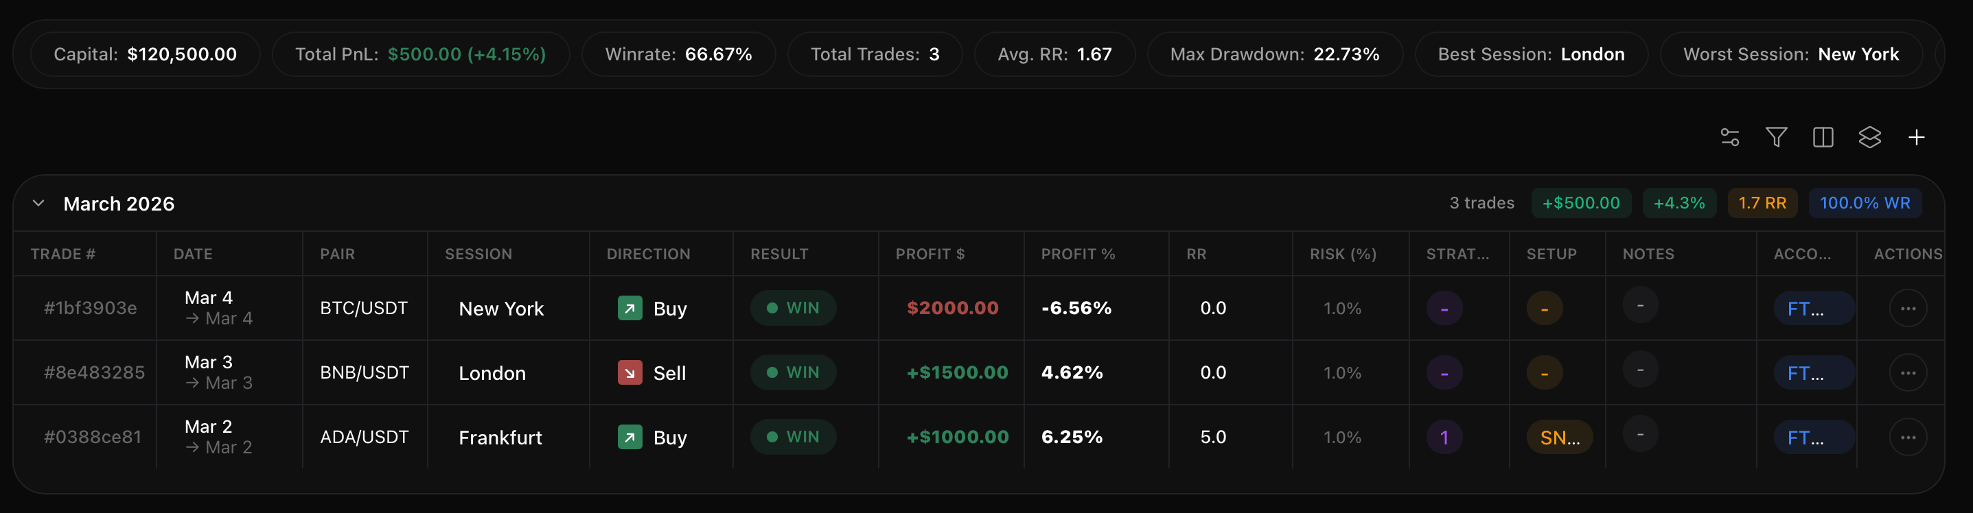Open the SN... setup tag on ADA/USDT trade

[x=1560, y=437]
